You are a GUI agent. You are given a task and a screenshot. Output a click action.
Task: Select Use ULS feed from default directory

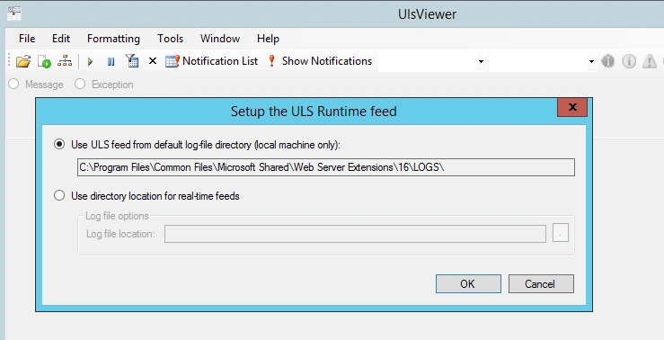pos(59,144)
